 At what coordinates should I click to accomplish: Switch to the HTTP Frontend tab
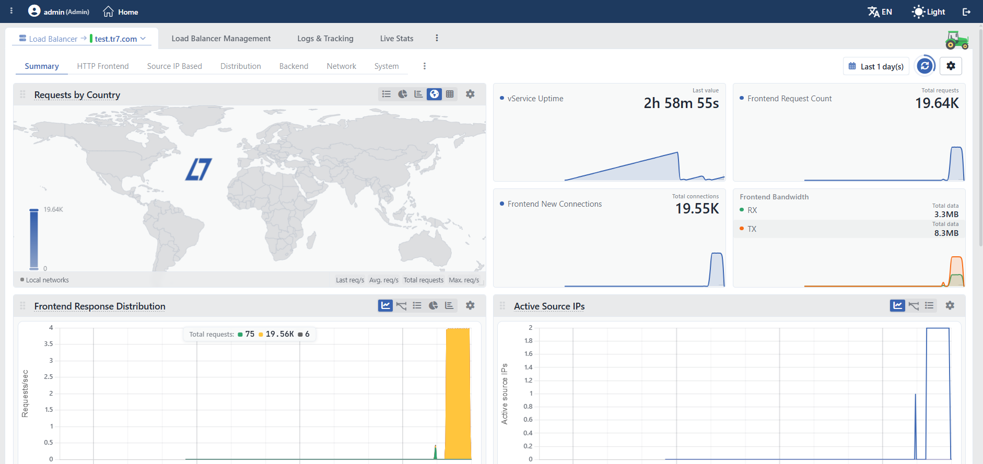(103, 66)
